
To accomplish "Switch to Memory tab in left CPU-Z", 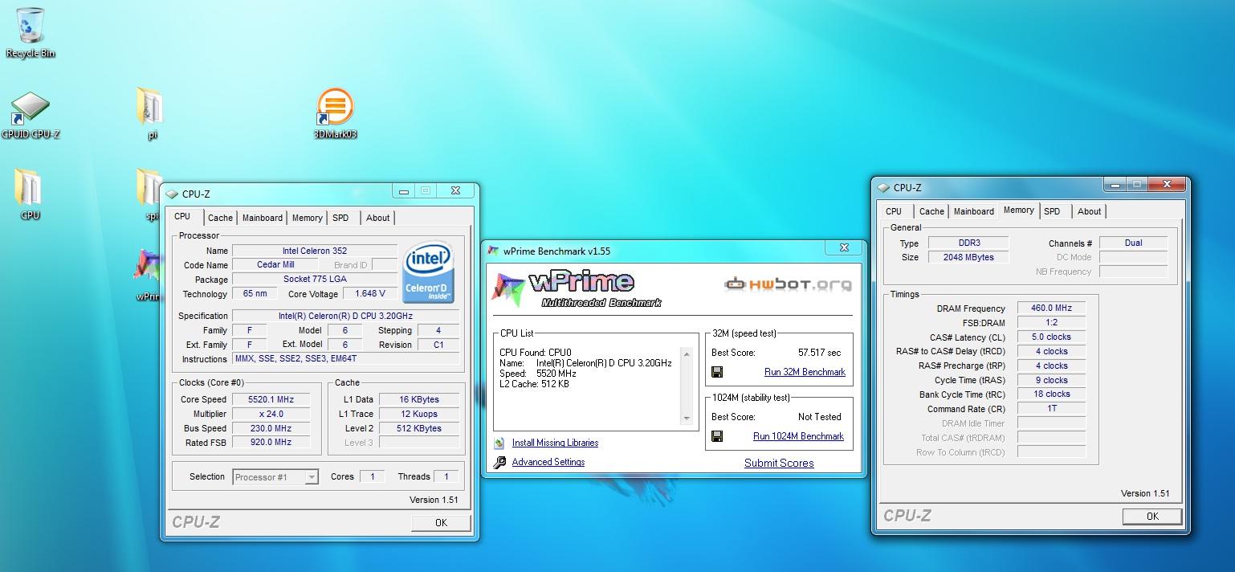I will [308, 218].
